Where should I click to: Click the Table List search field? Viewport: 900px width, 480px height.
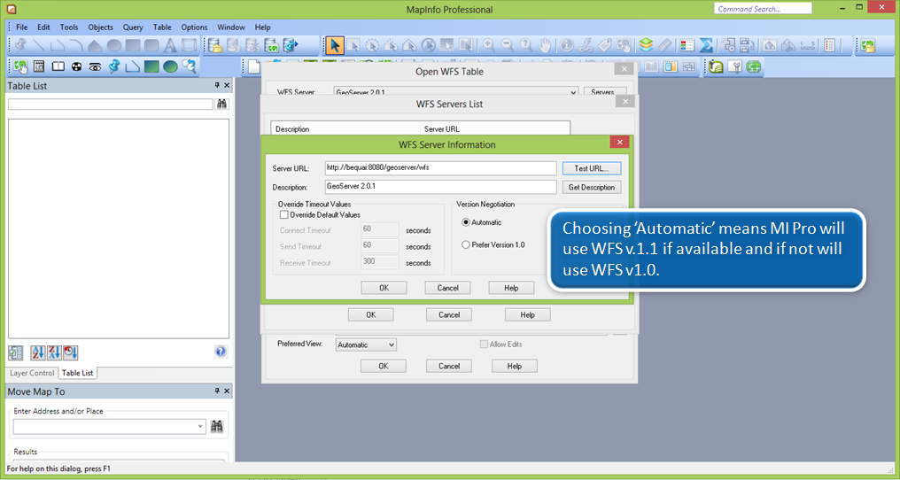tap(110, 104)
